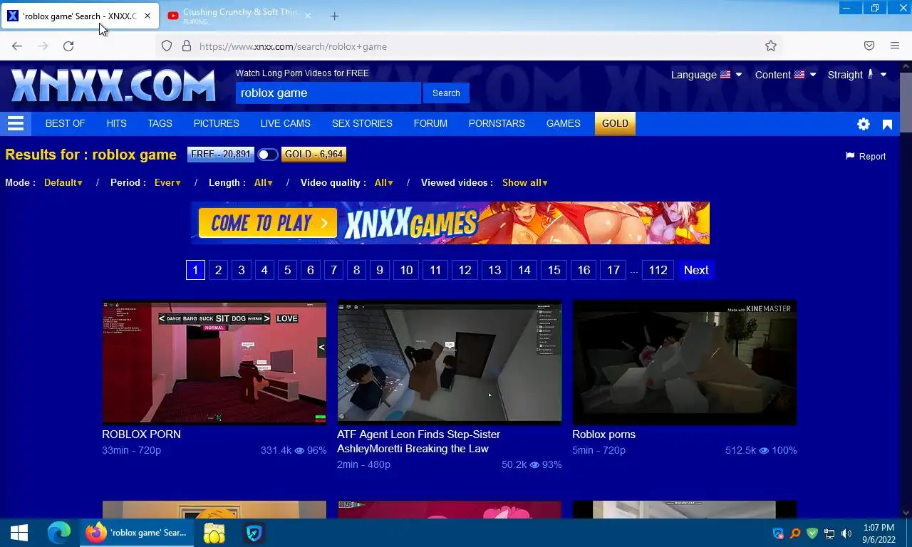Click the bookmark flag icon near gear
The width and height of the screenshot is (912, 547).
coord(888,125)
